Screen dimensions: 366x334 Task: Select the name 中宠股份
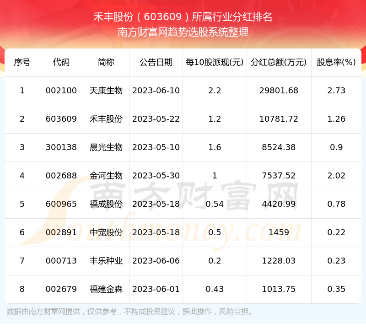[106, 232]
